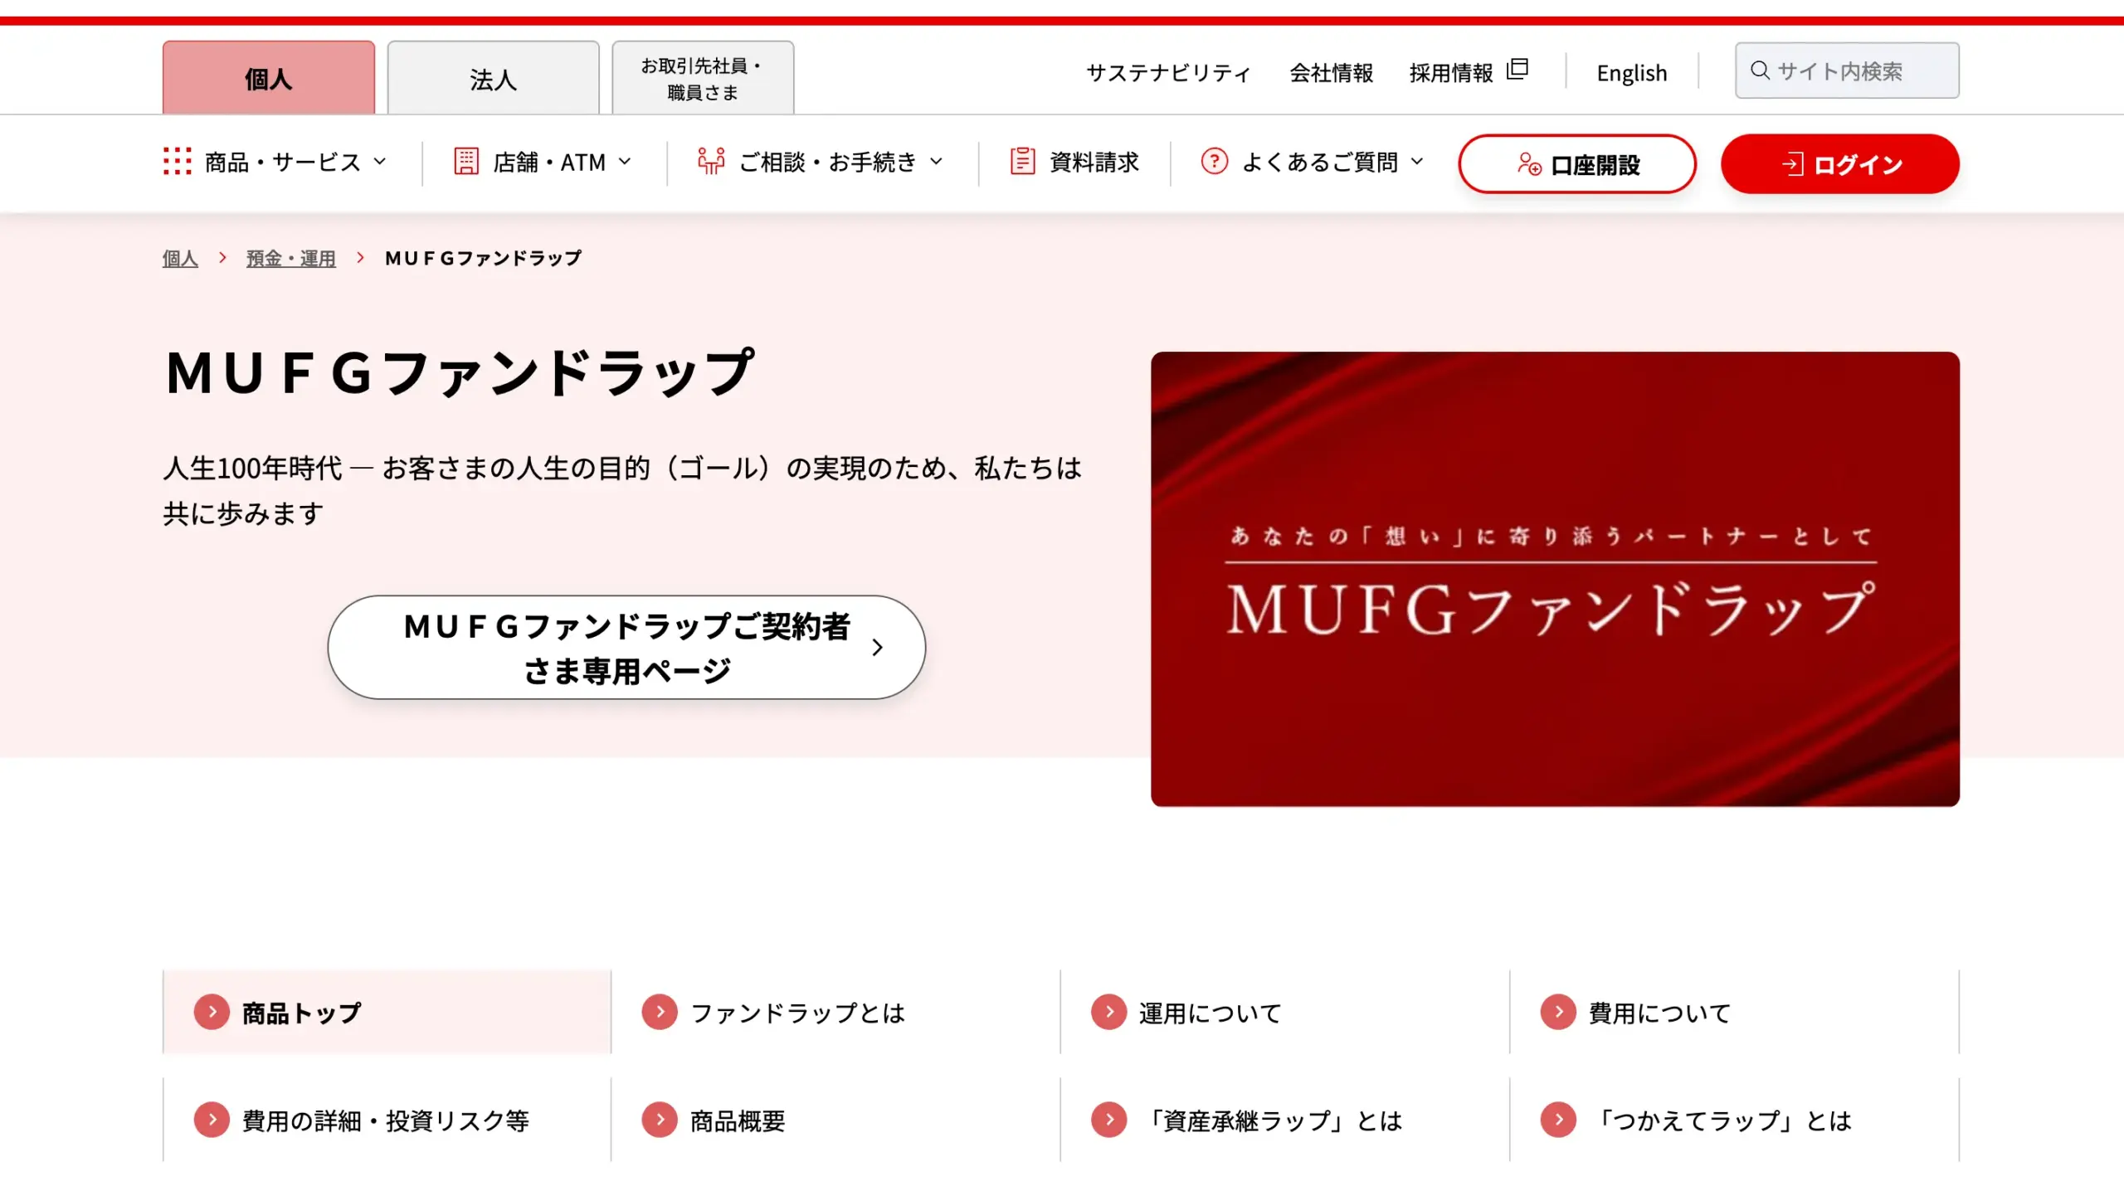Expand the ご相談・お手続き dropdown chevron
Image resolution: width=2124 pixels, height=1181 pixels.
[936, 162]
